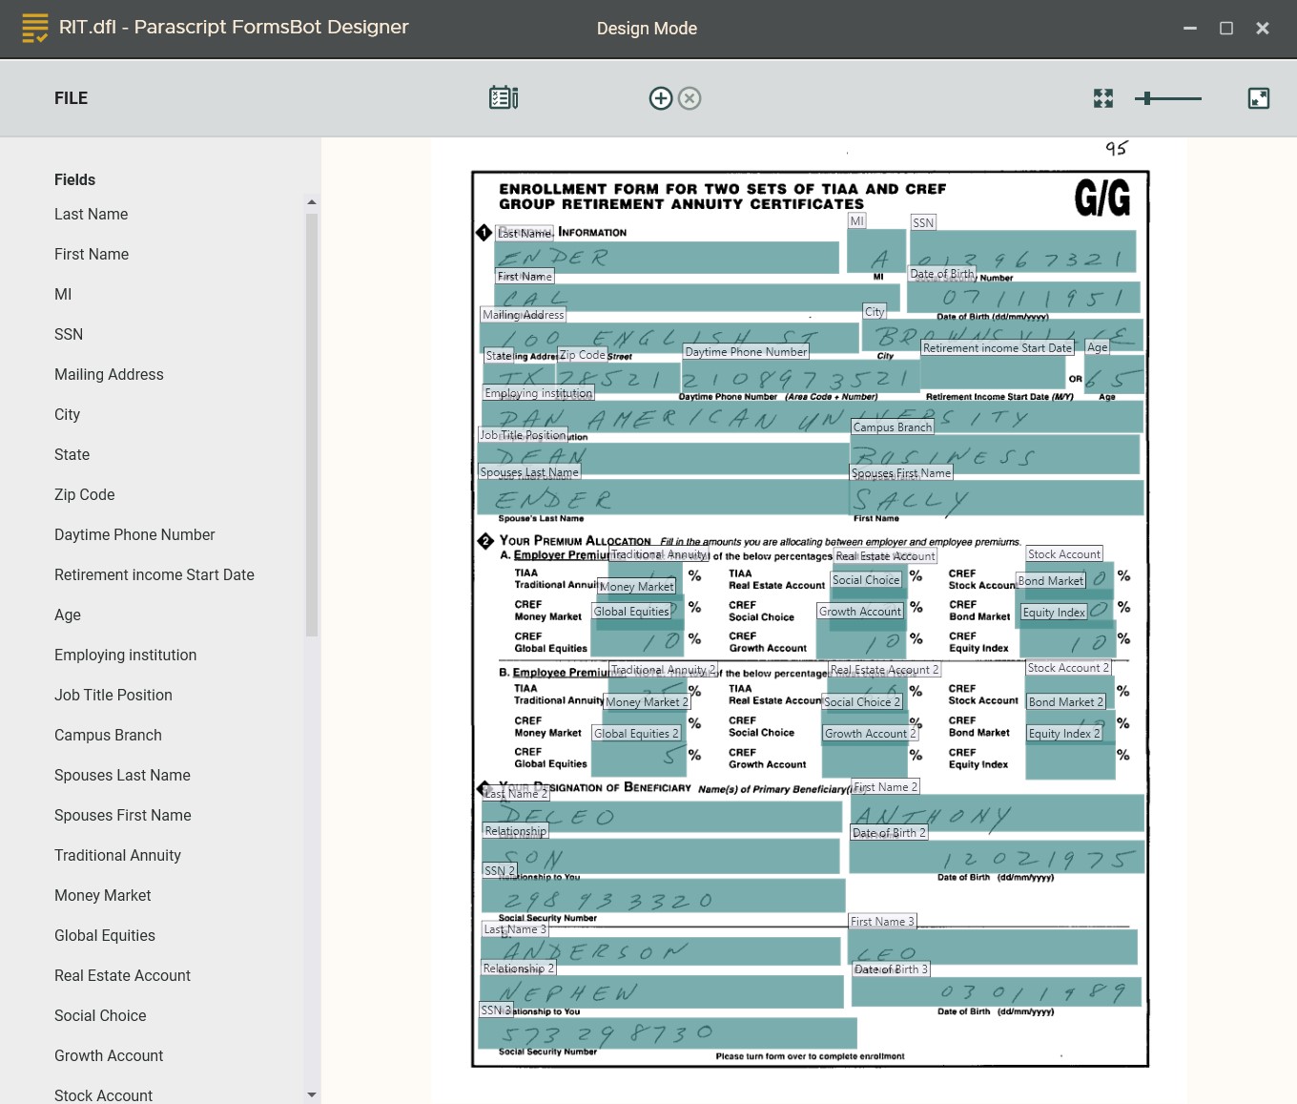Click the Relationship 2 field region on form

coord(662,992)
